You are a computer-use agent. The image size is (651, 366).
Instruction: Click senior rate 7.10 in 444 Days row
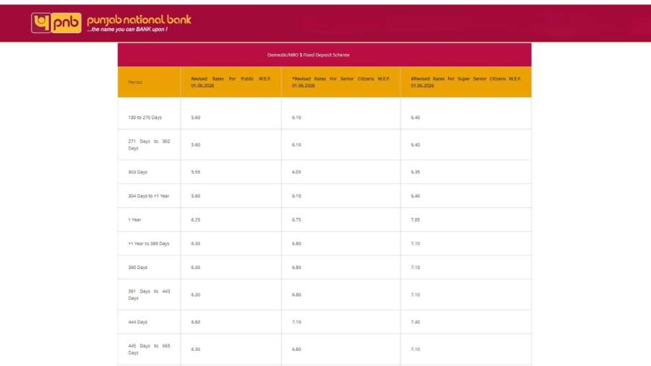(x=296, y=322)
